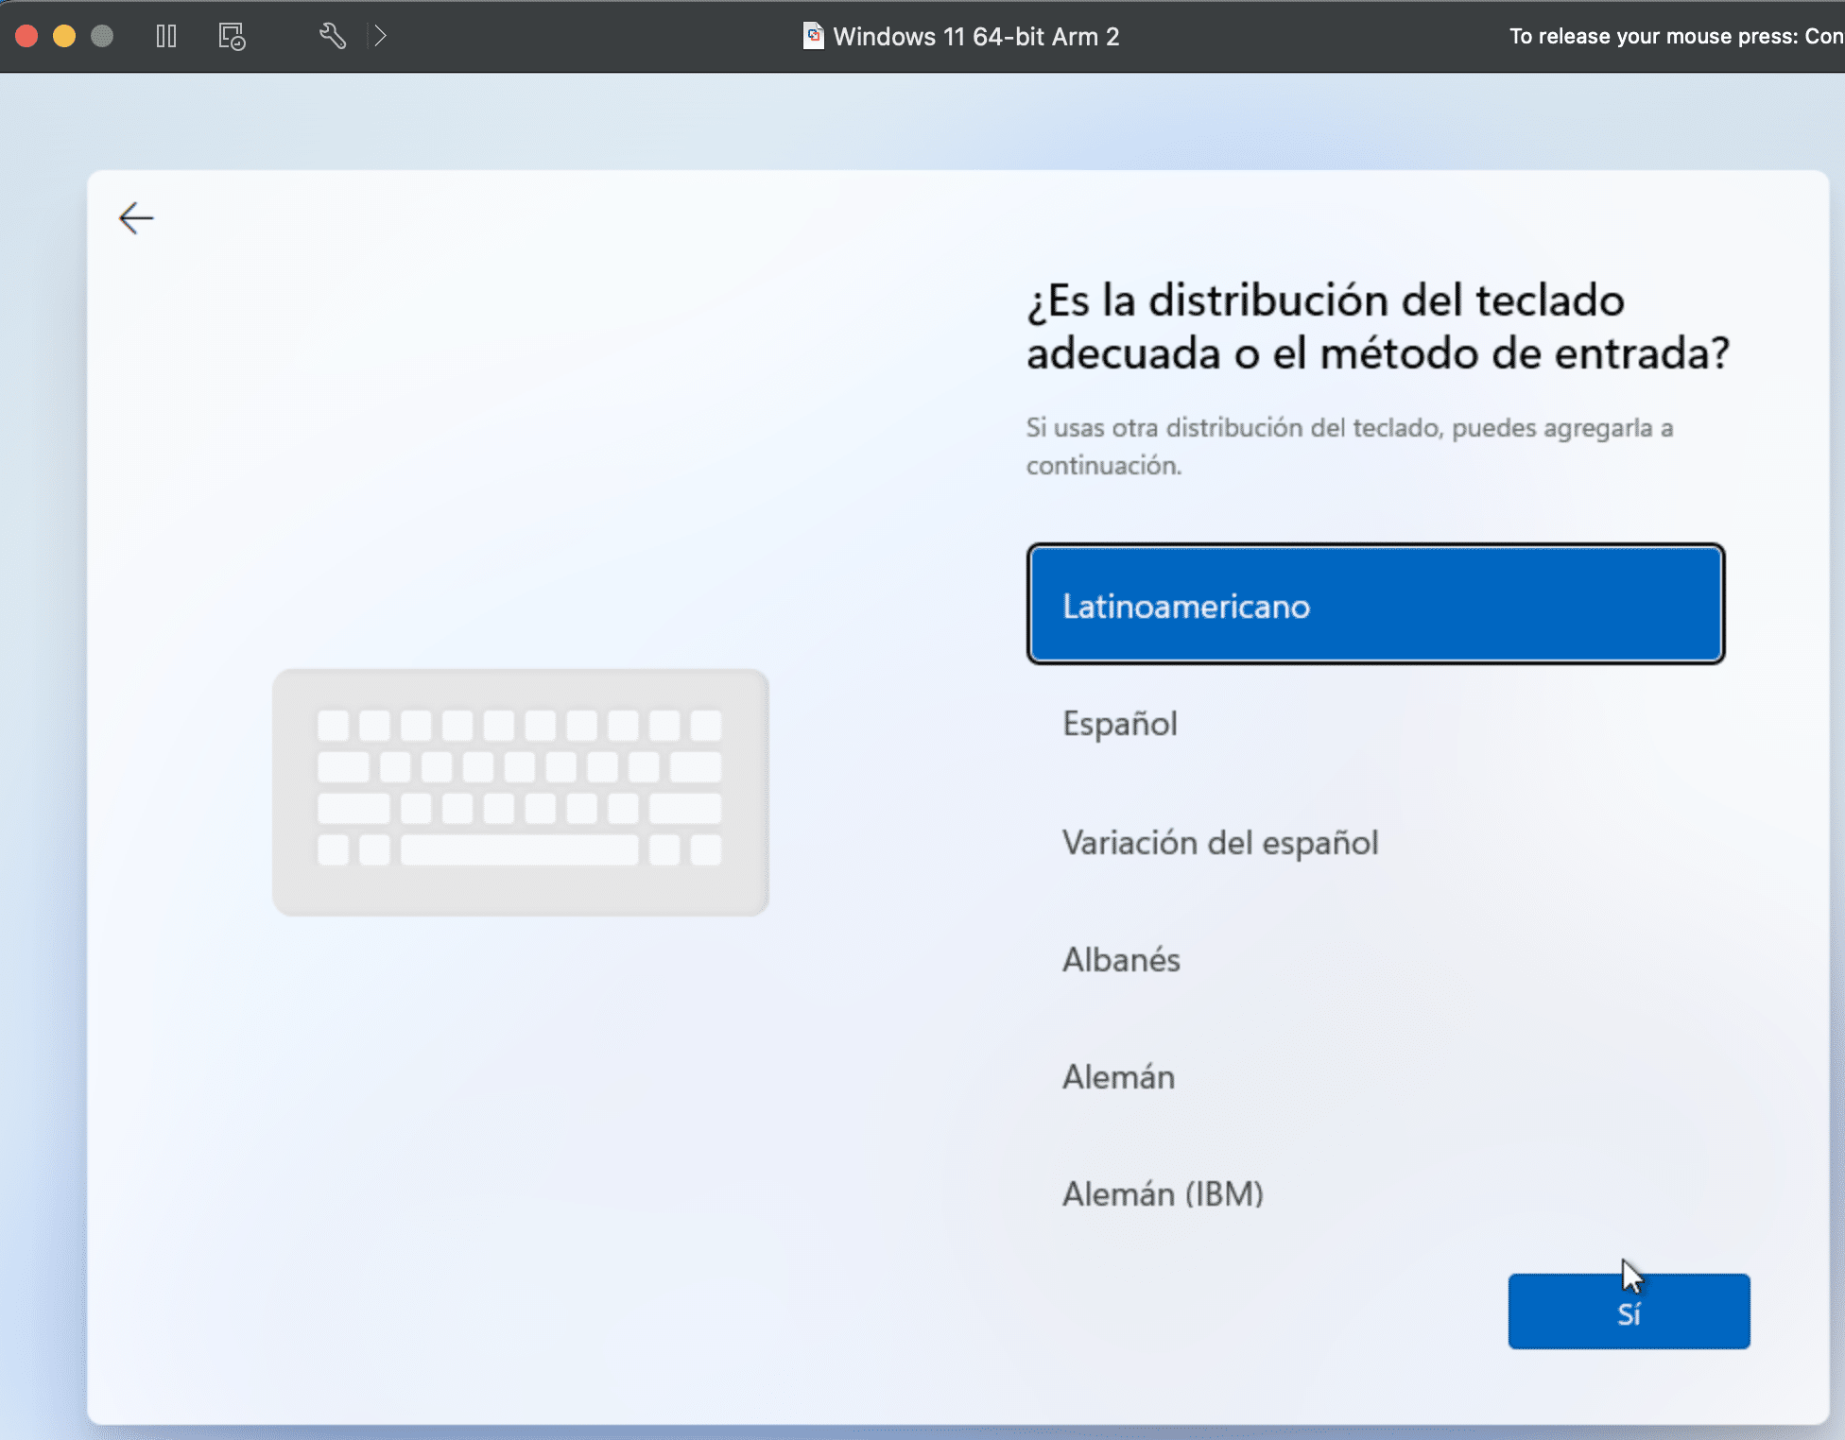
Task: Minimize the window with the yellow traffic light
Action: click(64, 35)
